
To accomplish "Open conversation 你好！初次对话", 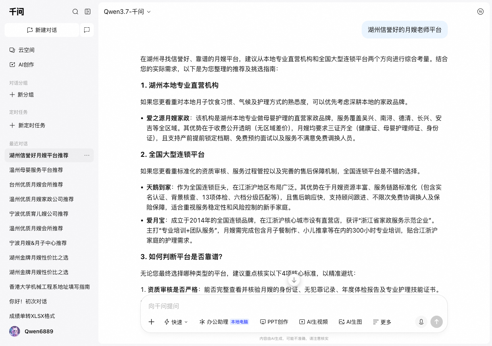I will (x=49, y=301).
